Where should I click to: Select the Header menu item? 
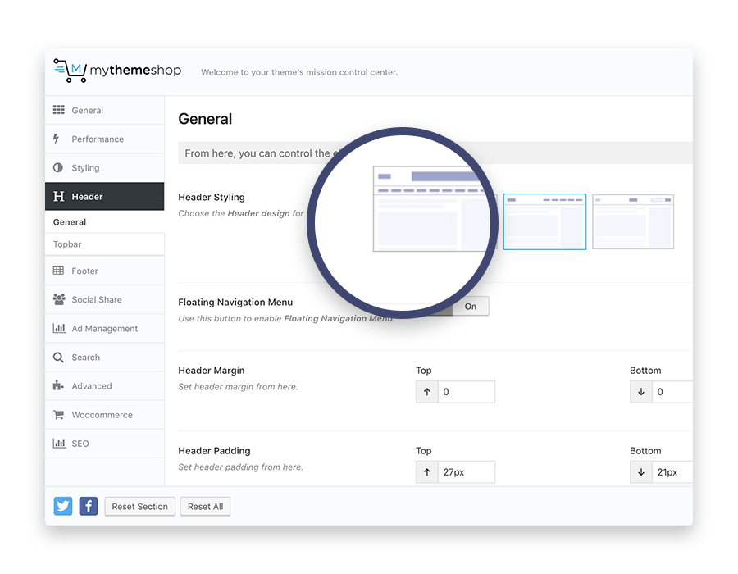104,196
